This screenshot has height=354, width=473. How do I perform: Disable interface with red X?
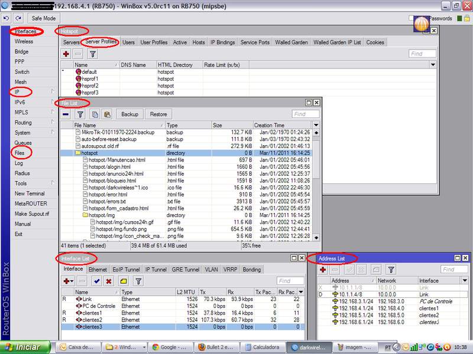[x=109, y=281]
